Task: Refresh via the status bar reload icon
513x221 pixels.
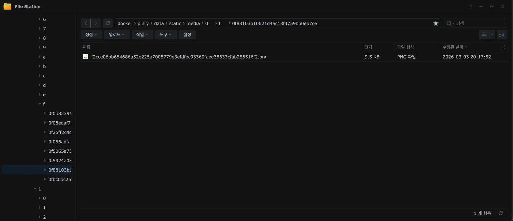Action: [x=501, y=213]
